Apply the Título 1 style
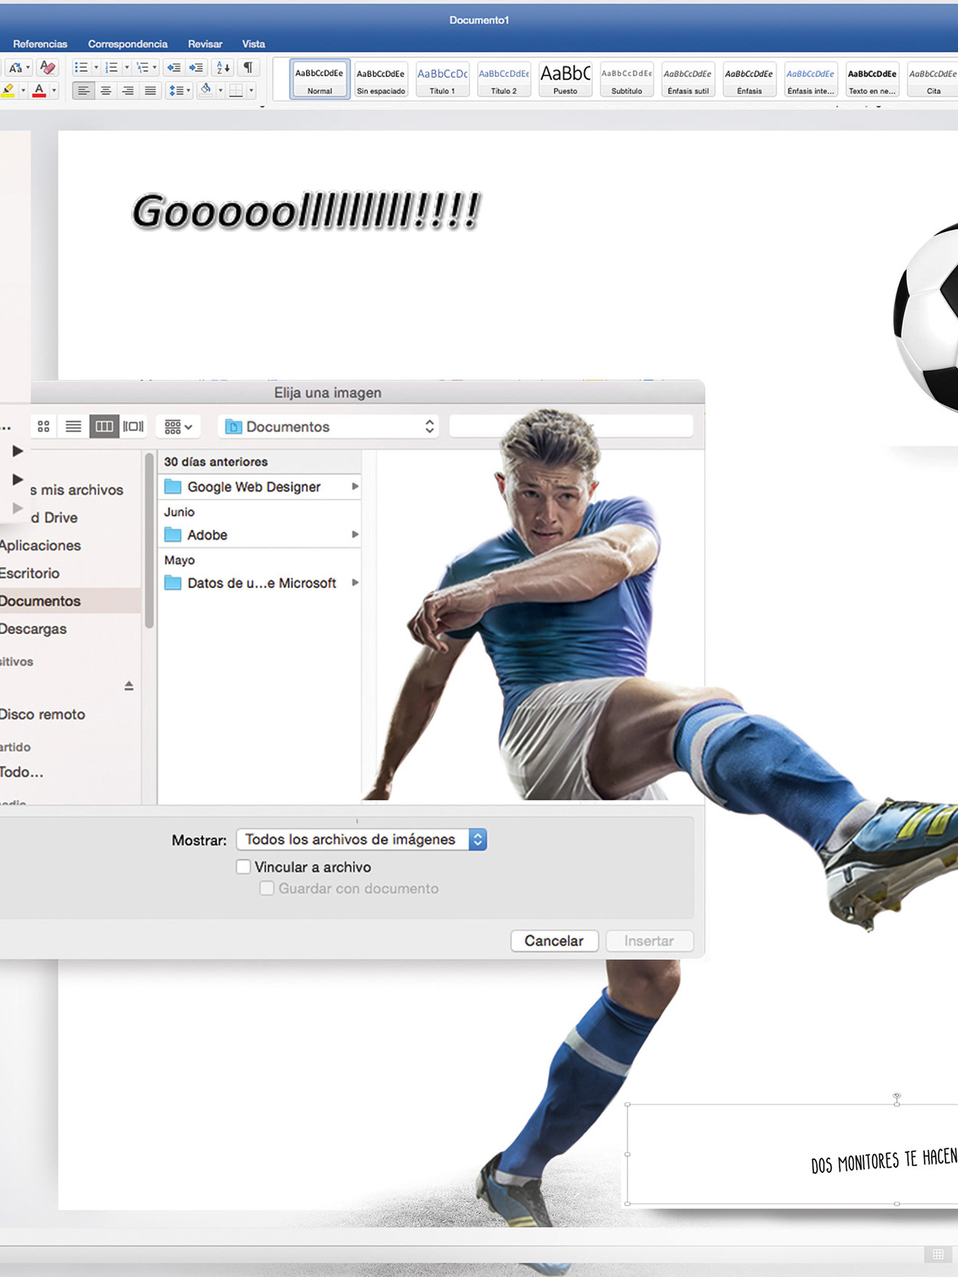The width and height of the screenshot is (958, 1277). tap(442, 79)
